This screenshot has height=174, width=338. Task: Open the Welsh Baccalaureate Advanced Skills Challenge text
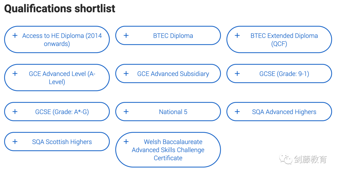pos(168,150)
